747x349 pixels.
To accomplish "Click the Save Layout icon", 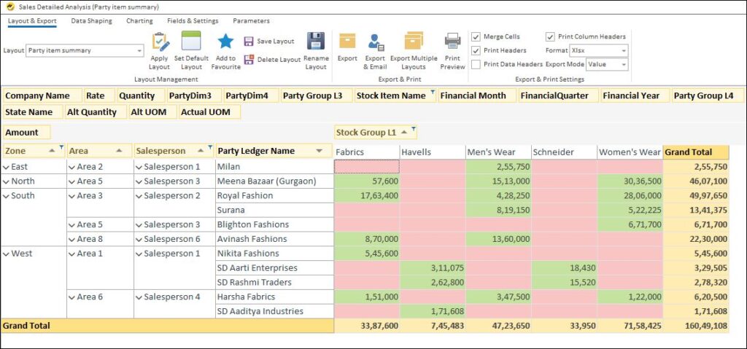I will [x=249, y=42].
